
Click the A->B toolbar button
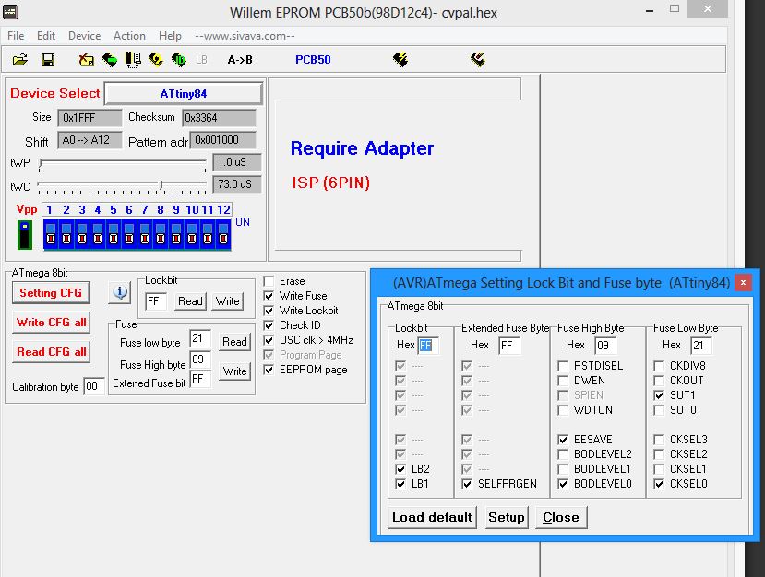click(240, 60)
